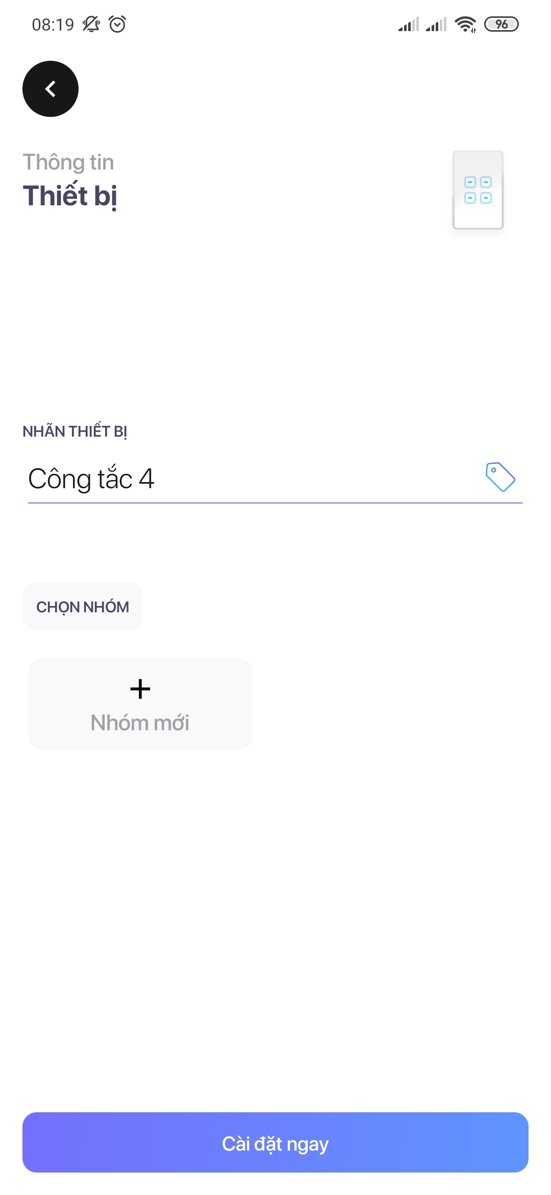This screenshot has width=551, height=1195.
Task: Tap the Thông tin subtitle text
Action: pyautogui.click(x=68, y=162)
